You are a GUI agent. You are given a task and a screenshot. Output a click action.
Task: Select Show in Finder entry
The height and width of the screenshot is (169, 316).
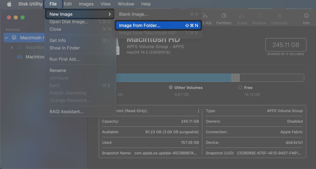[x=80, y=48]
